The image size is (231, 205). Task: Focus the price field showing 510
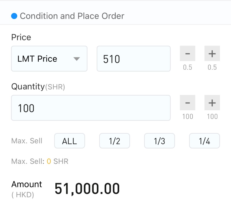(134, 59)
